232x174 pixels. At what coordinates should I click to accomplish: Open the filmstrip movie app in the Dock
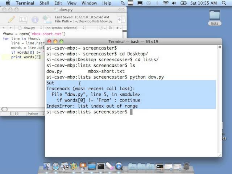(x=92, y=166)
